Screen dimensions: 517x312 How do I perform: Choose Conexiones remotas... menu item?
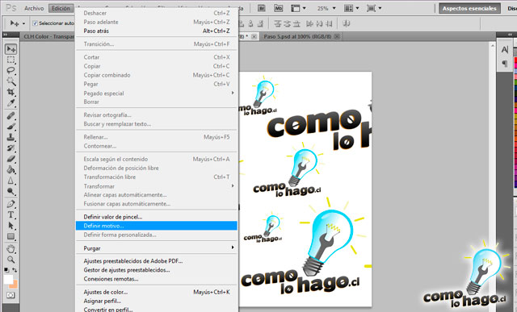coord(156,279)
